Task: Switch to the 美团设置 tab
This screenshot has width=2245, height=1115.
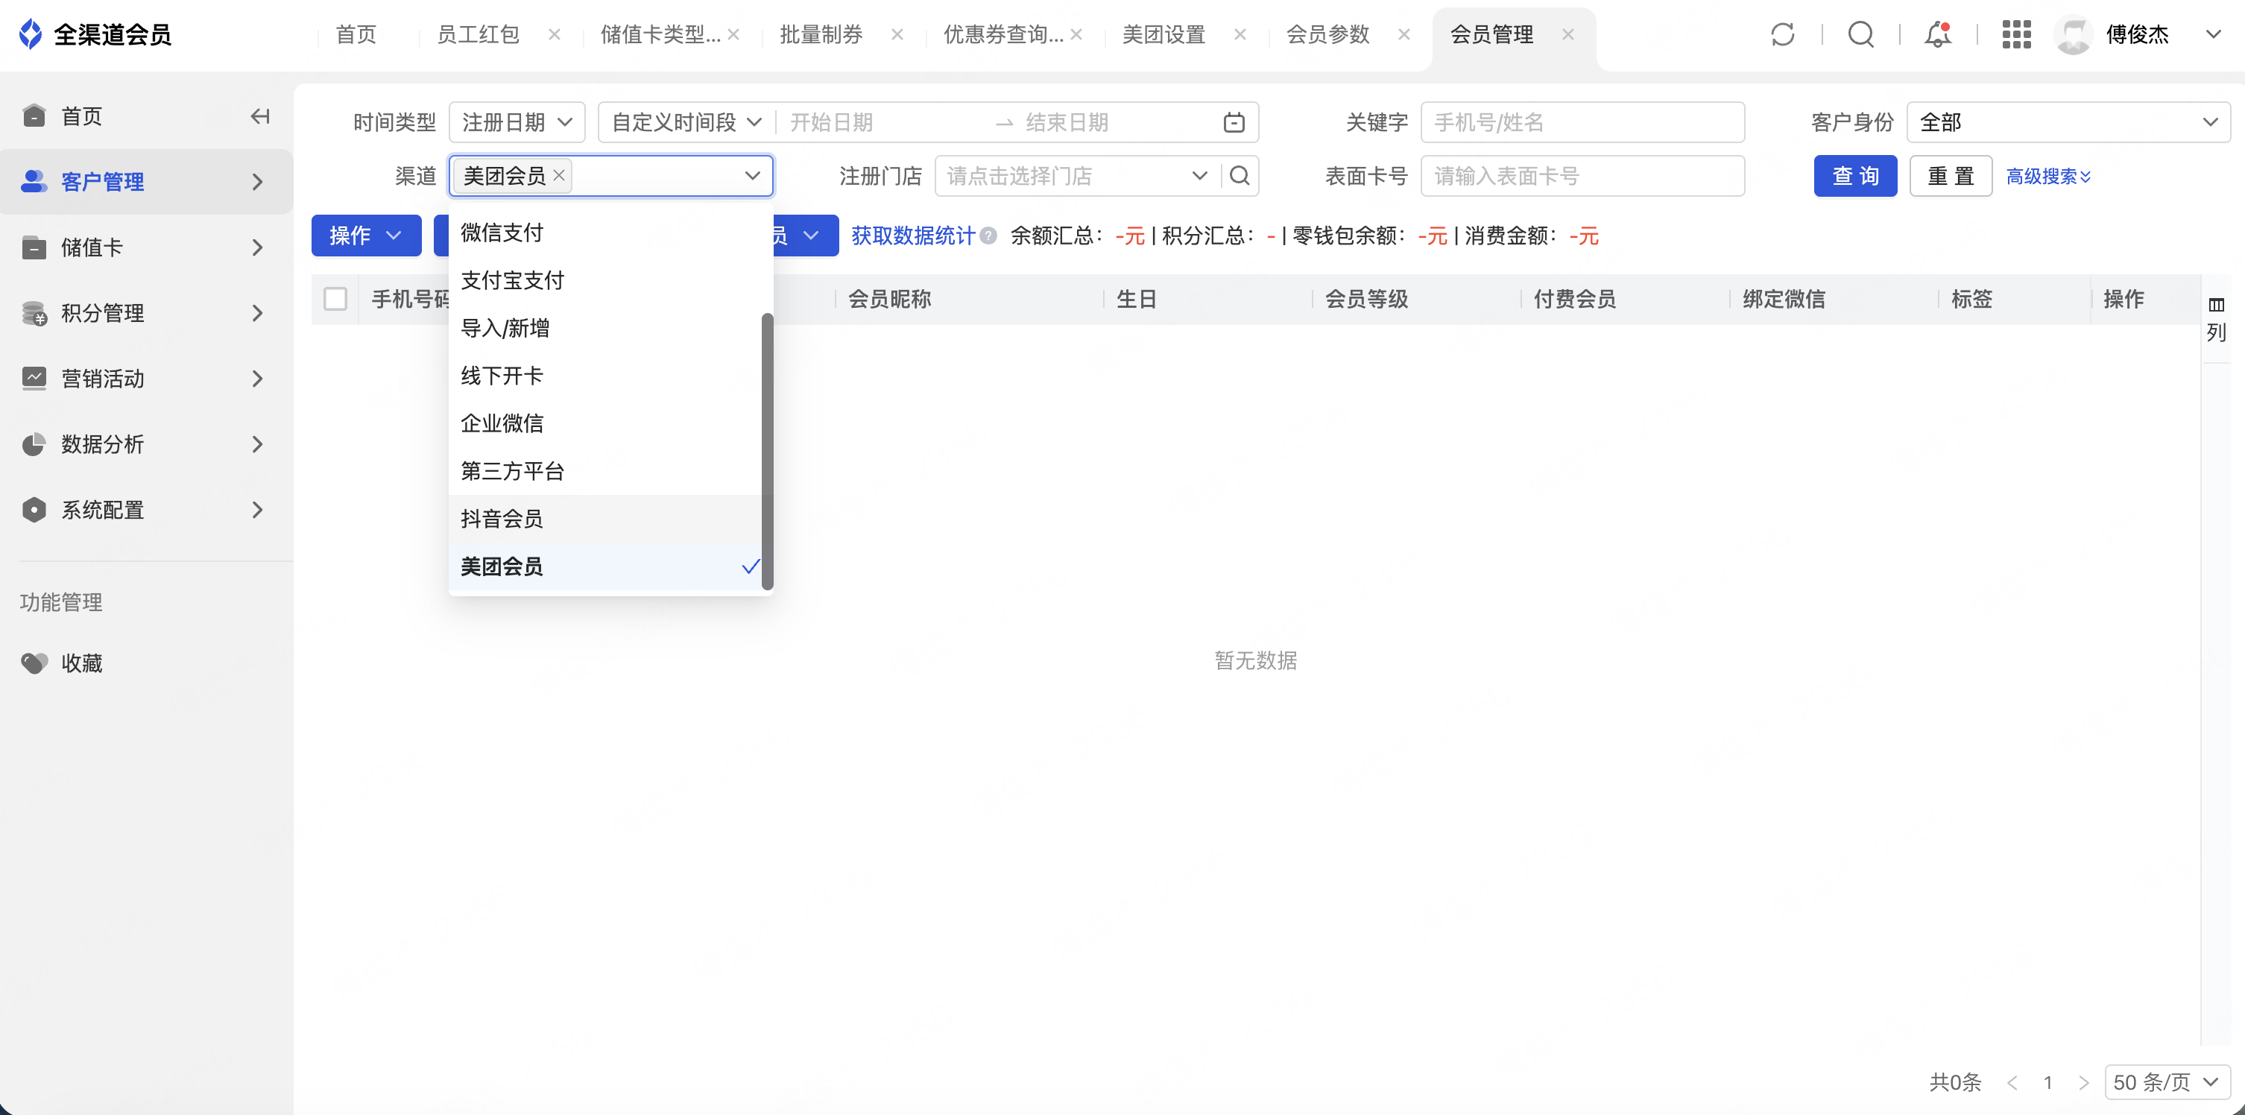Action: click(1163, 35)
